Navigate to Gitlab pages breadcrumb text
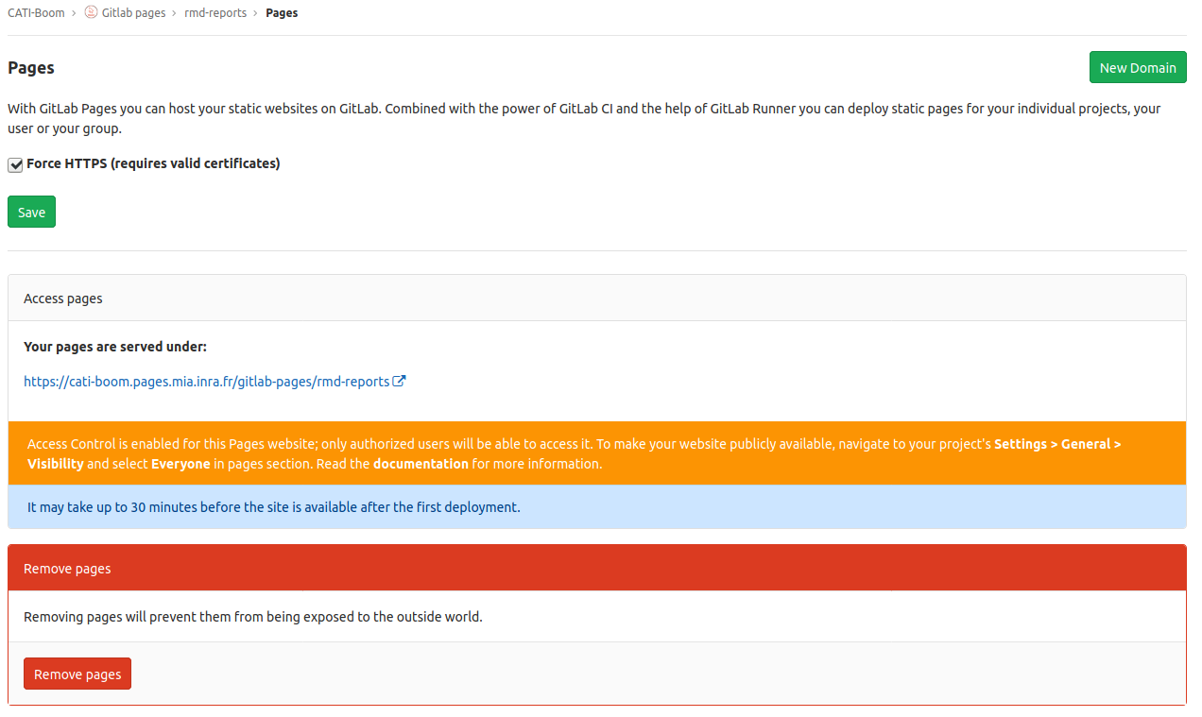The height and width of the screenshot is (717, 1202). pos(133,13)
